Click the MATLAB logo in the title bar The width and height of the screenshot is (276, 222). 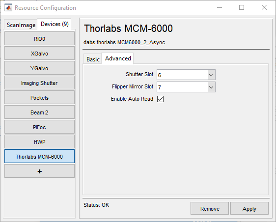pos(8,7)
